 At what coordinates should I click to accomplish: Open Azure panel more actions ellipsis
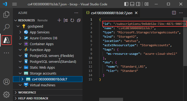(x=76, y=13)
